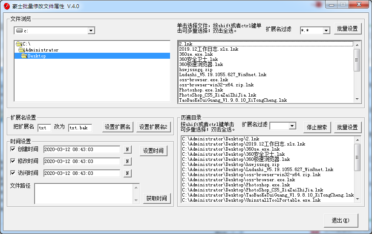372x234 pixels.
Task: Click the 设置扩展名 button
Action: click(118, 127)
